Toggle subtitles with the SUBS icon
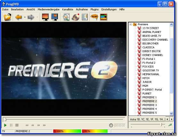The image size is (178, 137). tap(94, 17)
